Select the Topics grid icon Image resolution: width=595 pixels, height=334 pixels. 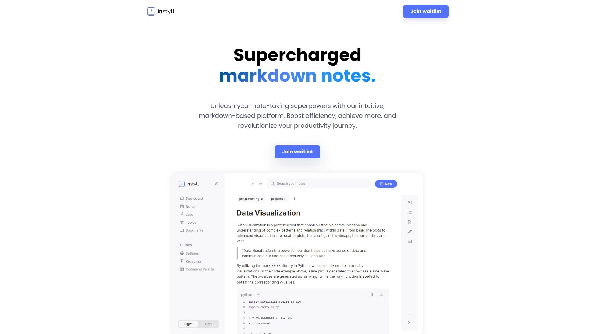182,222
